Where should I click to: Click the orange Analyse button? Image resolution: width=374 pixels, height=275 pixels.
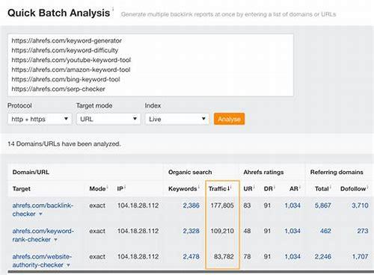point(229,119)
